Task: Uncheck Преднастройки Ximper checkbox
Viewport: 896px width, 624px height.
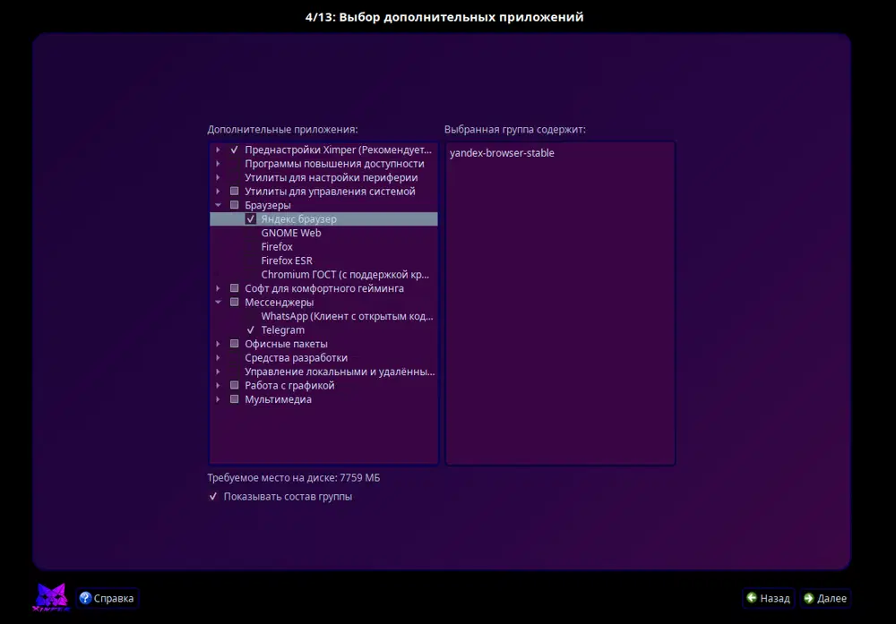Action: coord(234,150)
